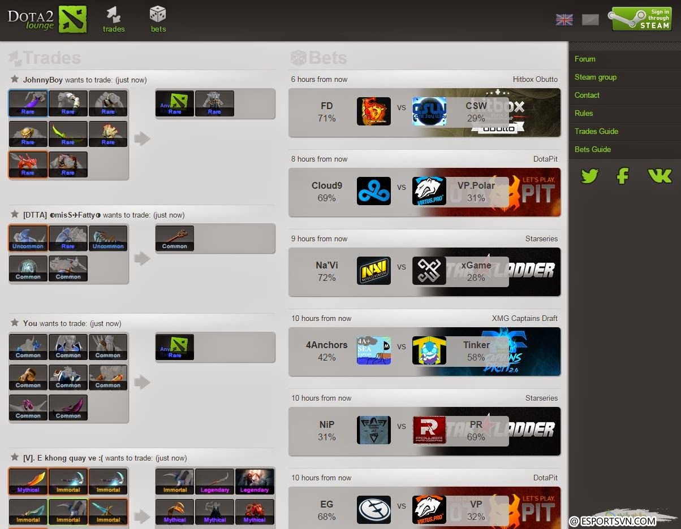The width and height of the screenshot is (681, 529).
Task: Star the [DTTA] misS Fatty trade
Action: point(15,214)
